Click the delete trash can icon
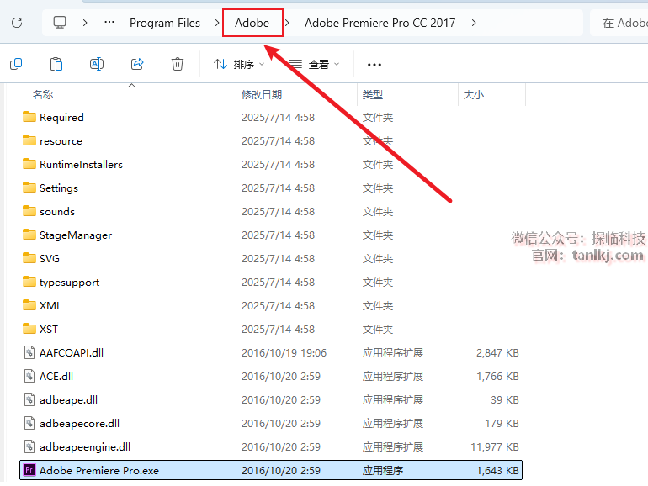This screenshot has width=648, height=486. 178,64
